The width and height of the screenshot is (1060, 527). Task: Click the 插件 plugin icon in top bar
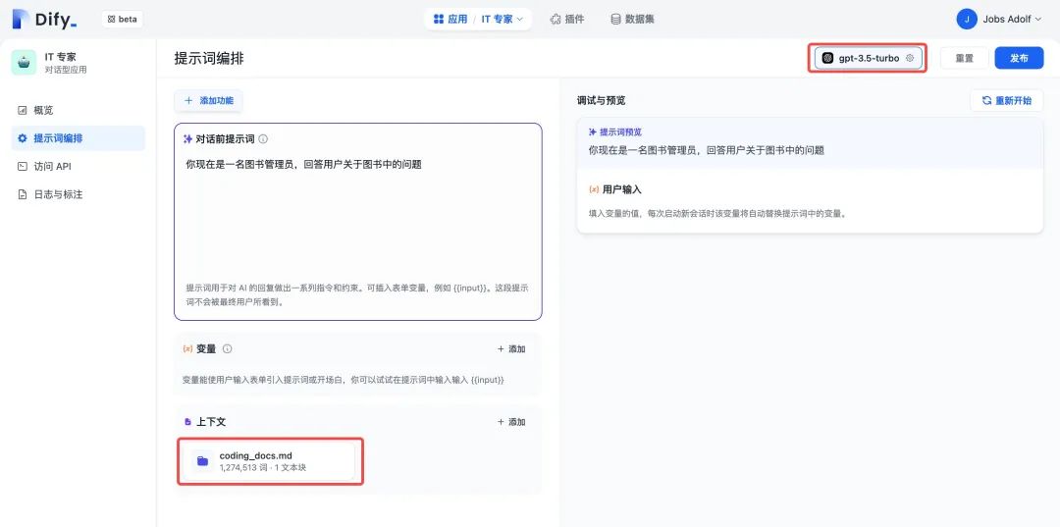556,19
